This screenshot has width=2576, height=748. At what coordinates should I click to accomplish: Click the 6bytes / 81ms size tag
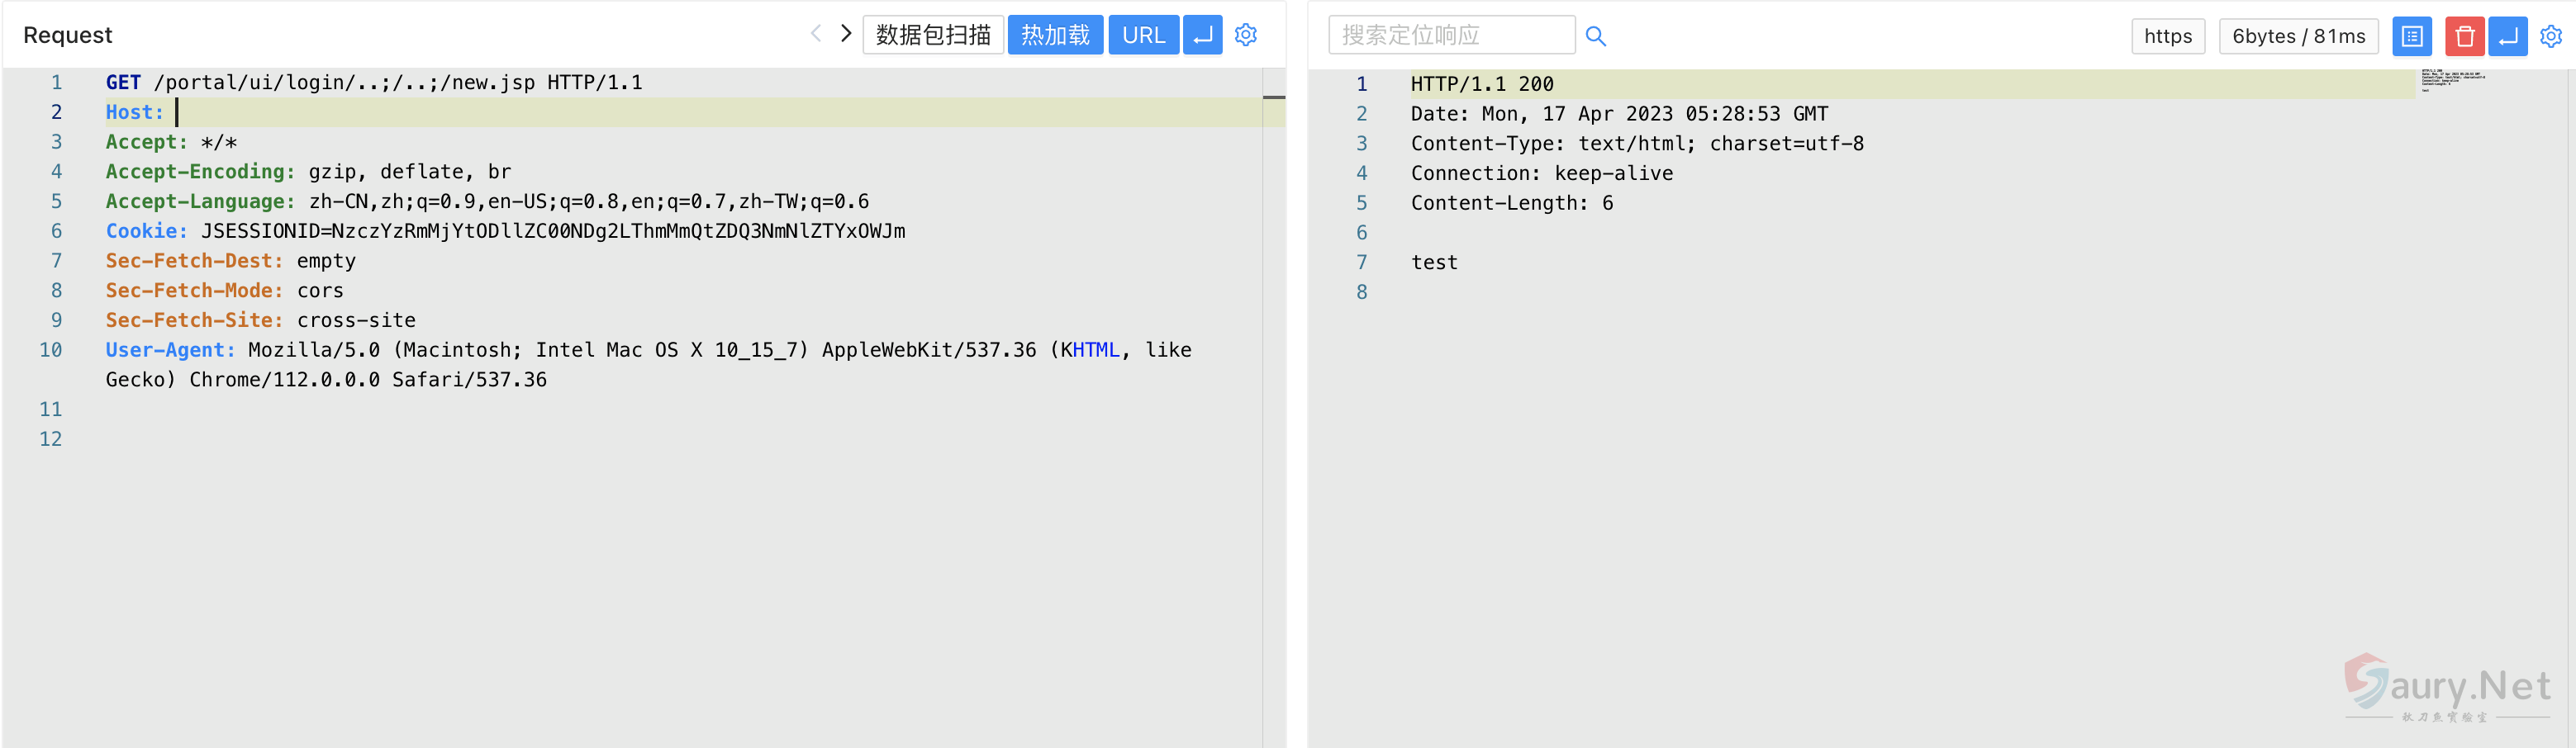2298,37
